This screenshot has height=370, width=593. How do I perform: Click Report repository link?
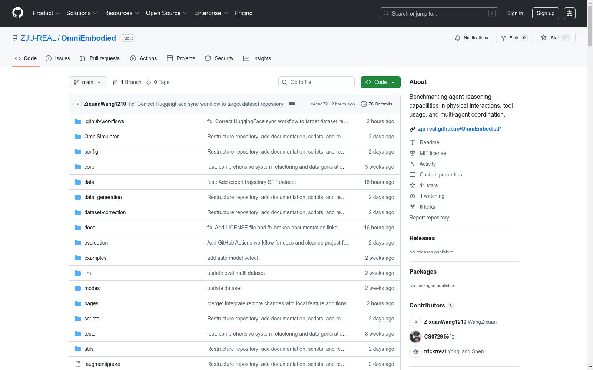click(x=429, y=218)
